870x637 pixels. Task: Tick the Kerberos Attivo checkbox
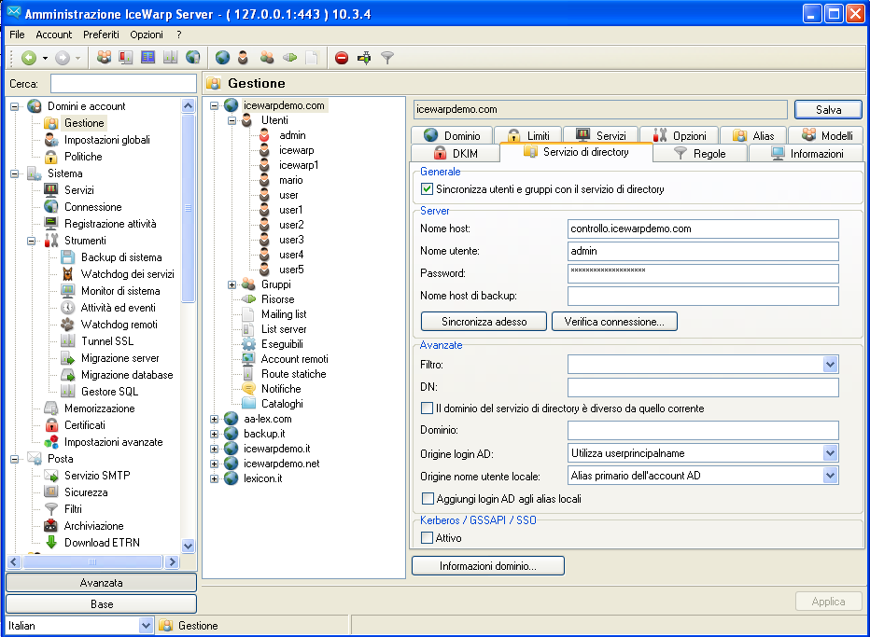click(427, 538)
